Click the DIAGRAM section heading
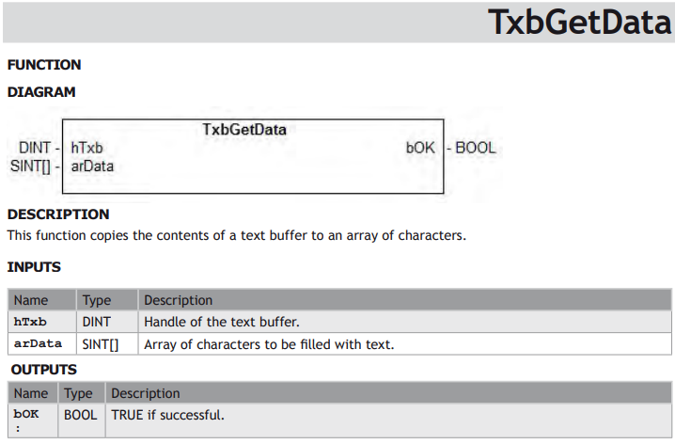The height and width of the screenshot is (444, 675). click(x=41, y=92)
